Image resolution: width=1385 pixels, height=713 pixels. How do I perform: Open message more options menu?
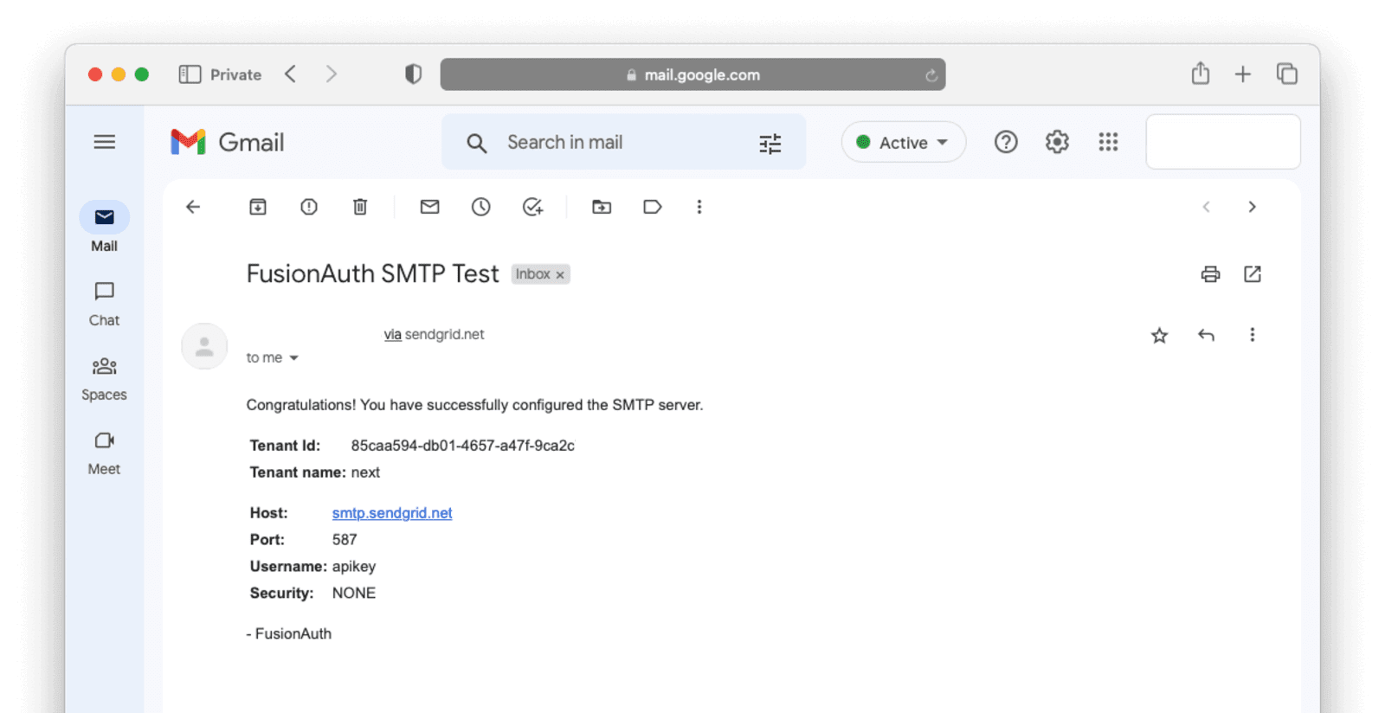1252,335
